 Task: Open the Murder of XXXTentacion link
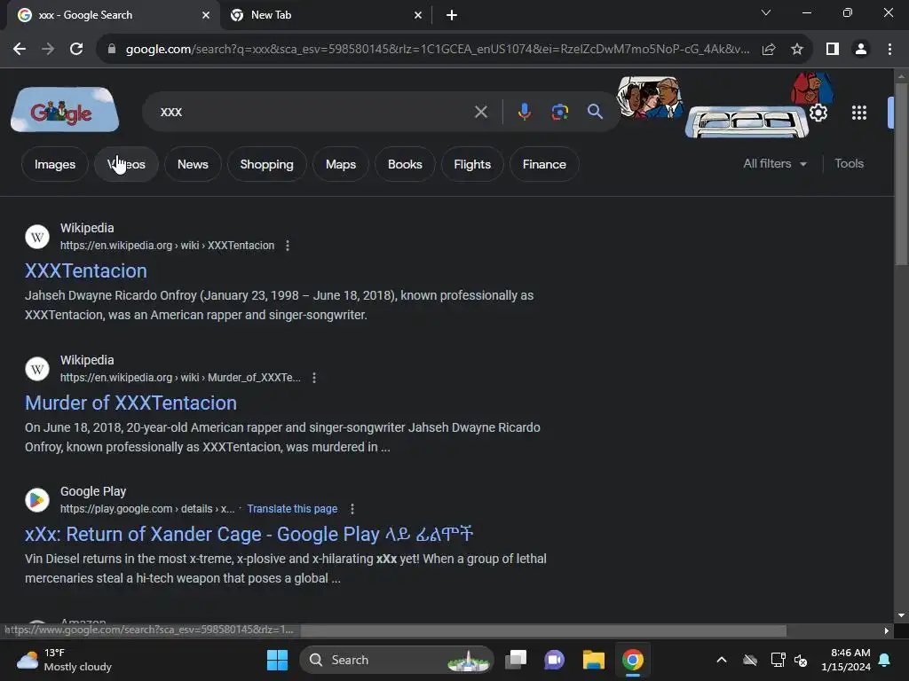pyautogui.click(x=131, y=403)
